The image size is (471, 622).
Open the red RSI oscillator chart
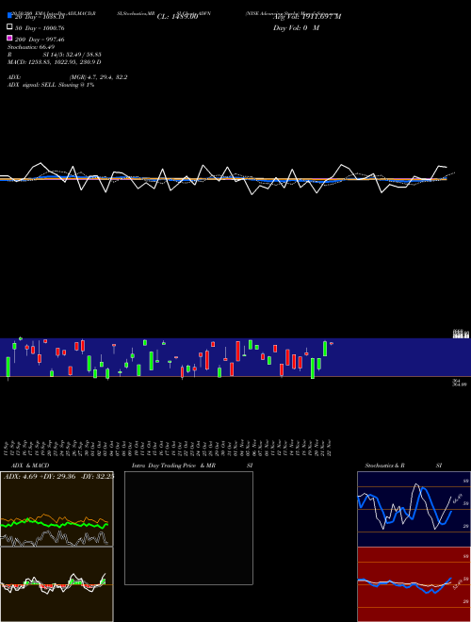click(x=414, y=584)
